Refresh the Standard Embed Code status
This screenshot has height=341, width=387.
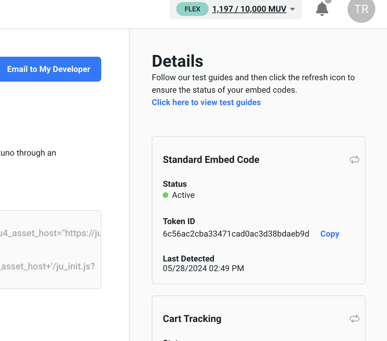(354, 160)
